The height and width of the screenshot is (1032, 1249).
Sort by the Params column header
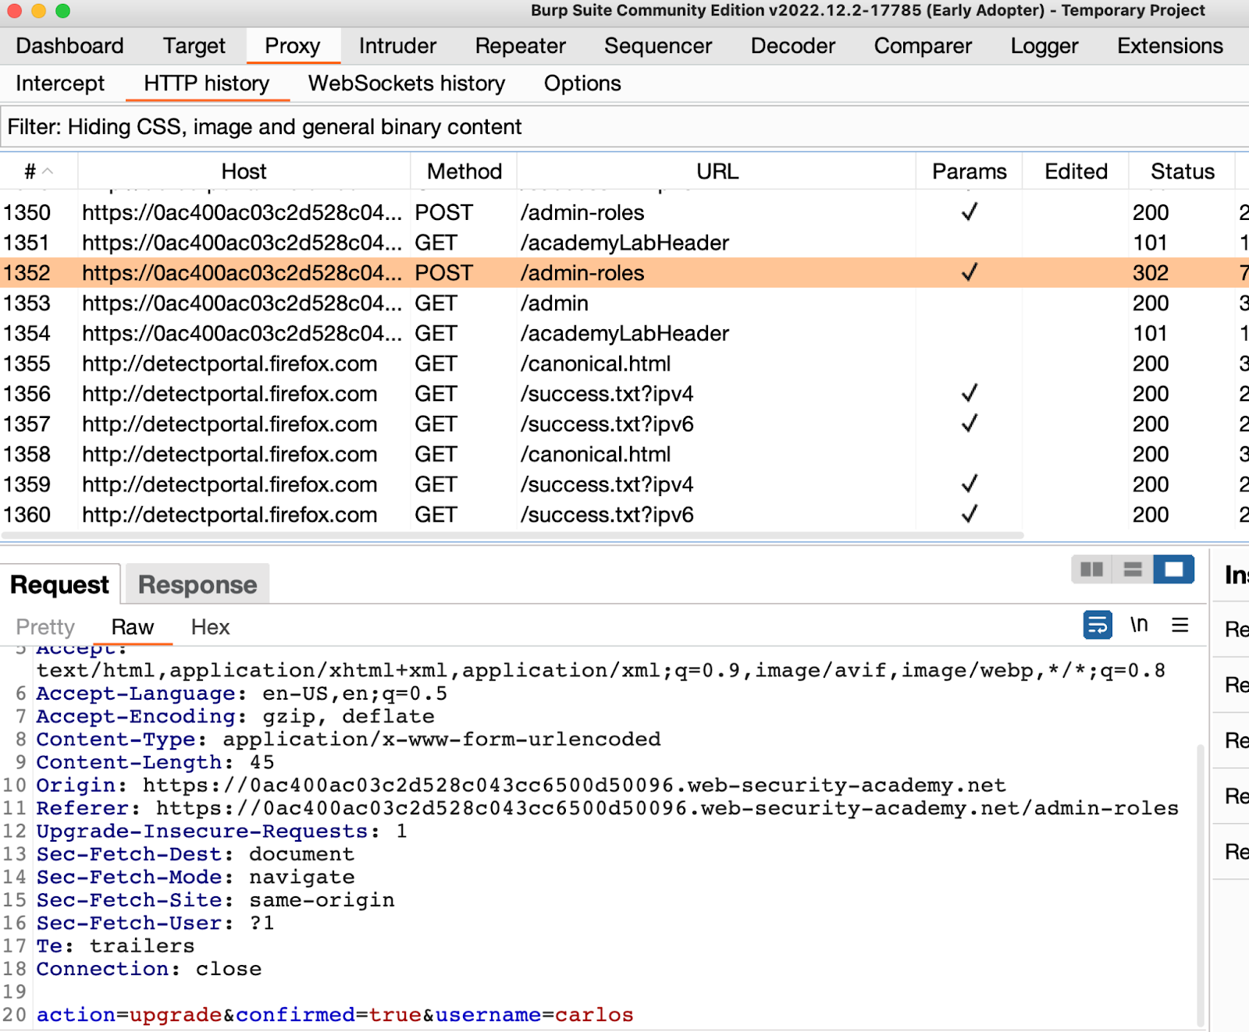coord(970,171)
